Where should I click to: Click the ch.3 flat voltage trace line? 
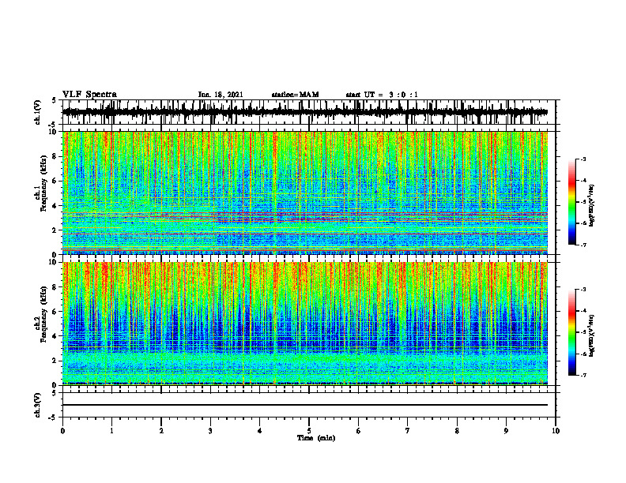(305, 405)
